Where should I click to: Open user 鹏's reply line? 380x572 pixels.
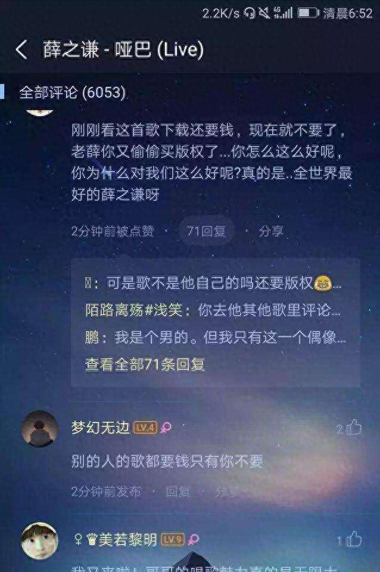coord(216,337)
